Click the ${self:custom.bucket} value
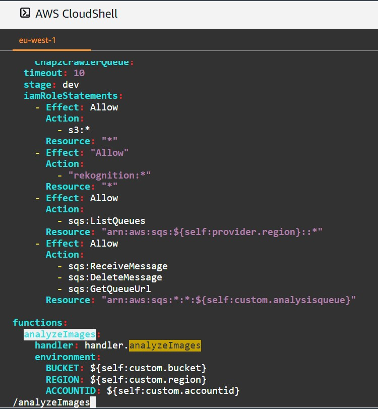This screenshot has height=409, width=378. [148, 368]
